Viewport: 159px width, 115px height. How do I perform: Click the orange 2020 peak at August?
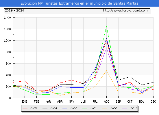point(106,71)
